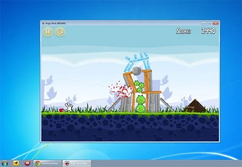This screenshot has height=167, width=242.
Task: Pause the Angry Birds game
Action: pos(48,31)
